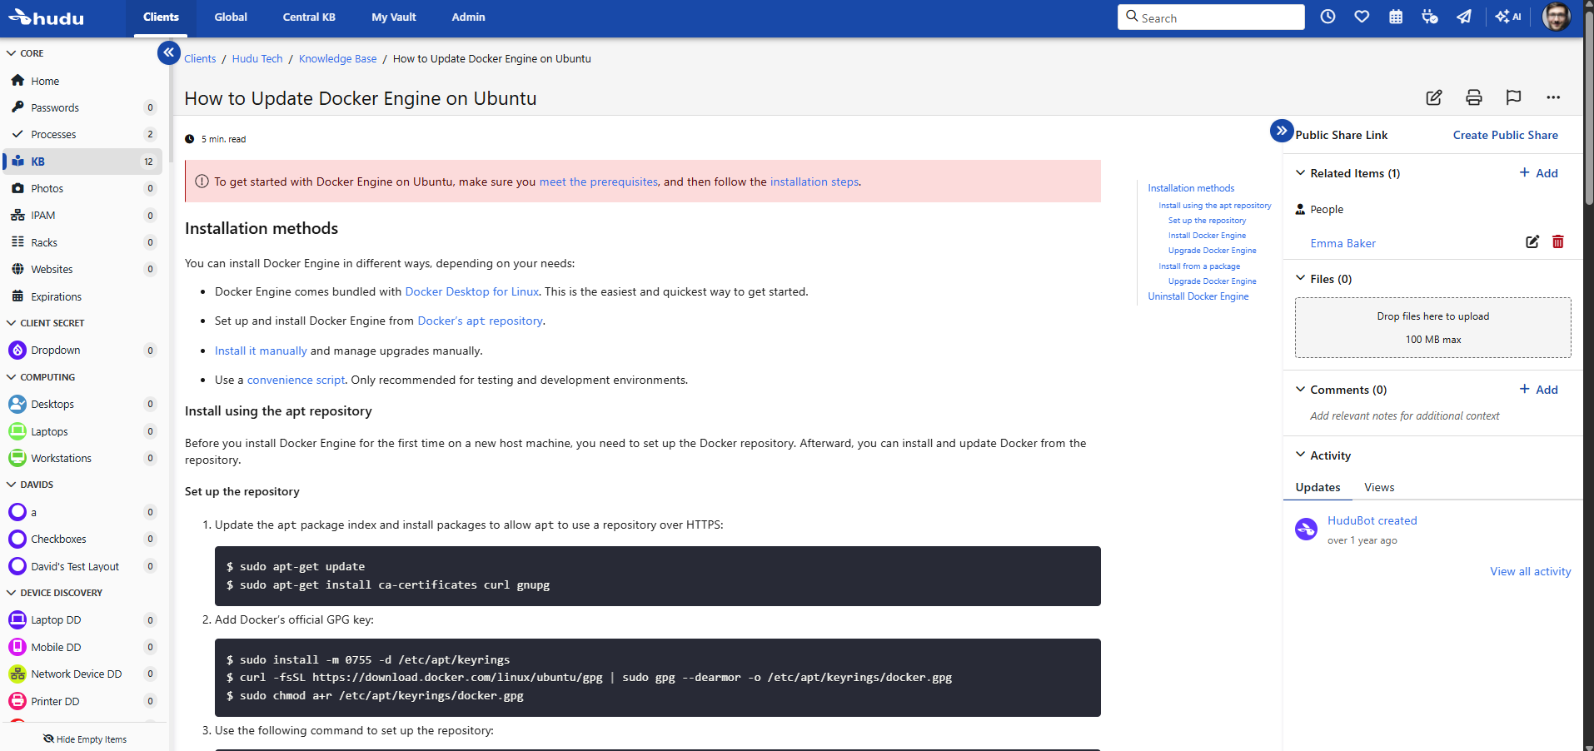
Task: Click the Hudu logo
Action: (x=47, y=17)
